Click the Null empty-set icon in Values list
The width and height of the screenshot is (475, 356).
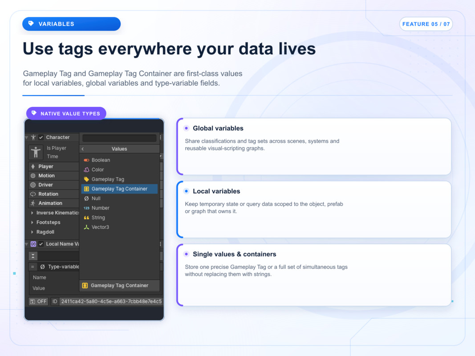86,198
